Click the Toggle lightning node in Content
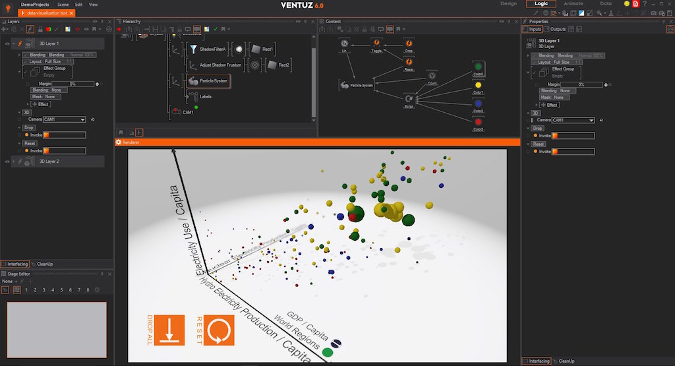 [377, 43]
